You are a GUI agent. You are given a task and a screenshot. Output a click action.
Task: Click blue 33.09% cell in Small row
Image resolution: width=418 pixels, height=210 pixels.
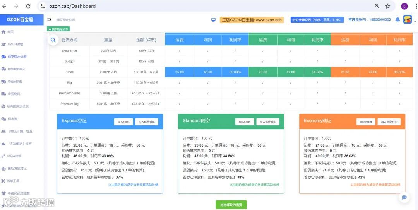[235, 72]
